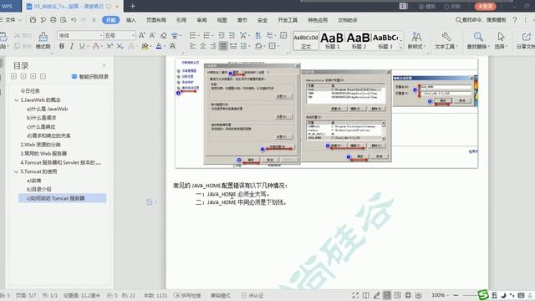Viewport: 535px width, 301px height.
Task: Click the Select (选择) arrow tool
Action: pos(501,40)
